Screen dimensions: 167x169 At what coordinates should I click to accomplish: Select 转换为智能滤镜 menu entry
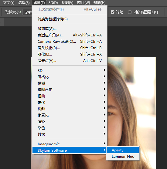[x=70, y=19]
